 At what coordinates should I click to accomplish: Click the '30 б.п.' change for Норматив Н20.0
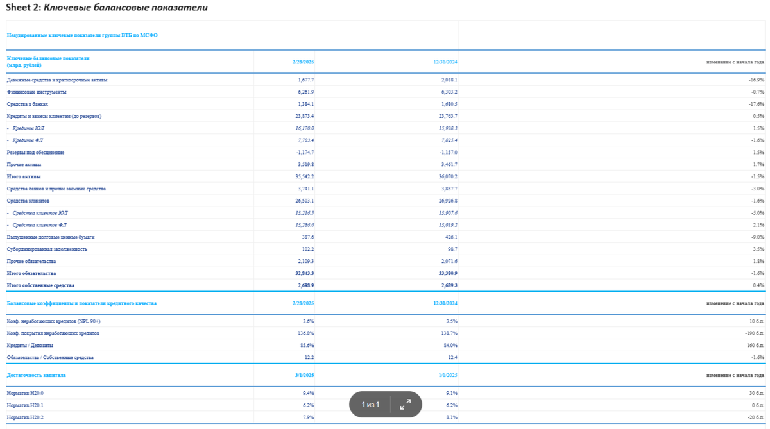757,393
